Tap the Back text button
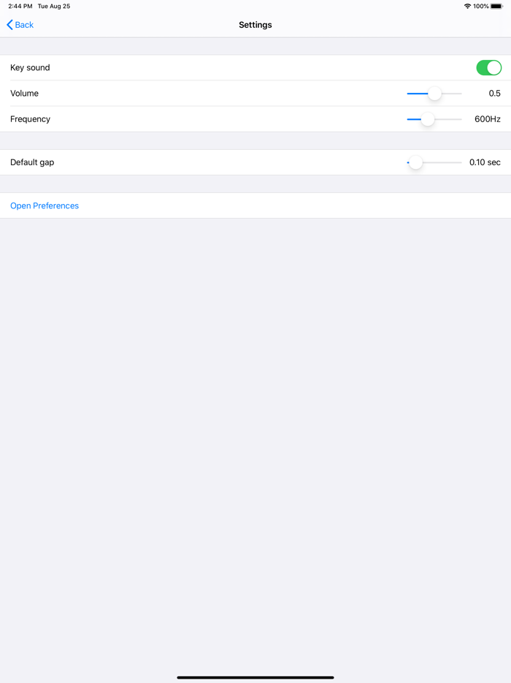The width and height of the screenshot is (511, 683). pyautogui.click(x=25, y=25)
